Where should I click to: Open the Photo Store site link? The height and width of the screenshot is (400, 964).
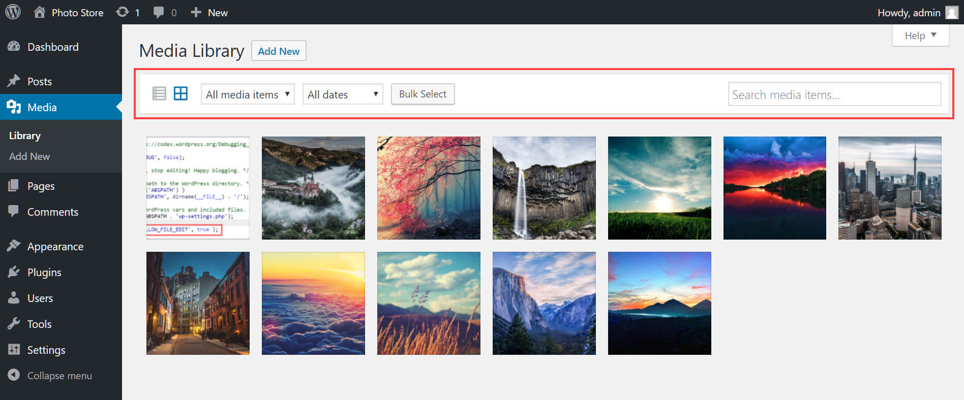pyautogui.click(x=77, y=13)
